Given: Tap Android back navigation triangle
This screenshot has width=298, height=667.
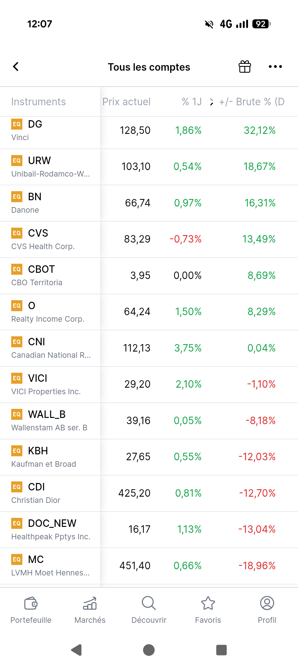Looking at the screenshot, I should point(76,650).
